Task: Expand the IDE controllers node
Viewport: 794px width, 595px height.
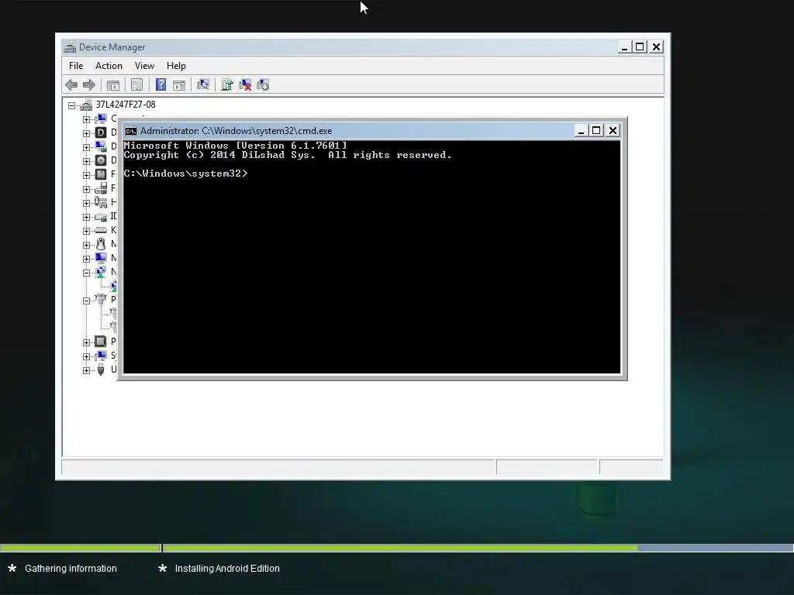Action: [x=87, y=217]
